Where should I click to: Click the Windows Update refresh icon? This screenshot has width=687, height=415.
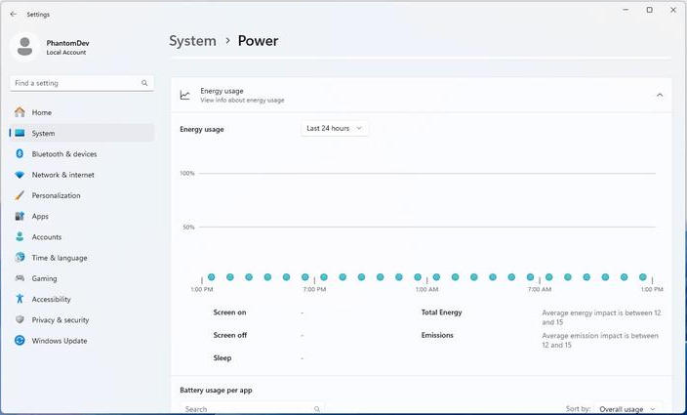click(20, 340)
